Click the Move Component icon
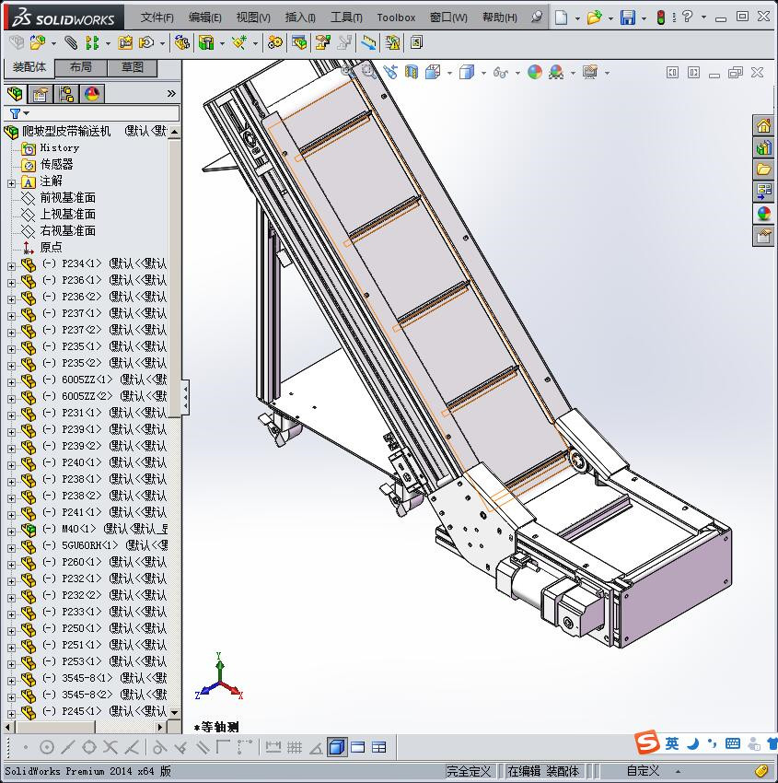778x783 pixels. (146, 43)
